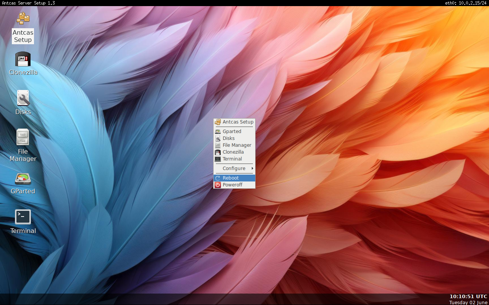Click the Reboot icon in context menu
The height and width of the screenshot is (305, 489).
click(x=218, y=178)
